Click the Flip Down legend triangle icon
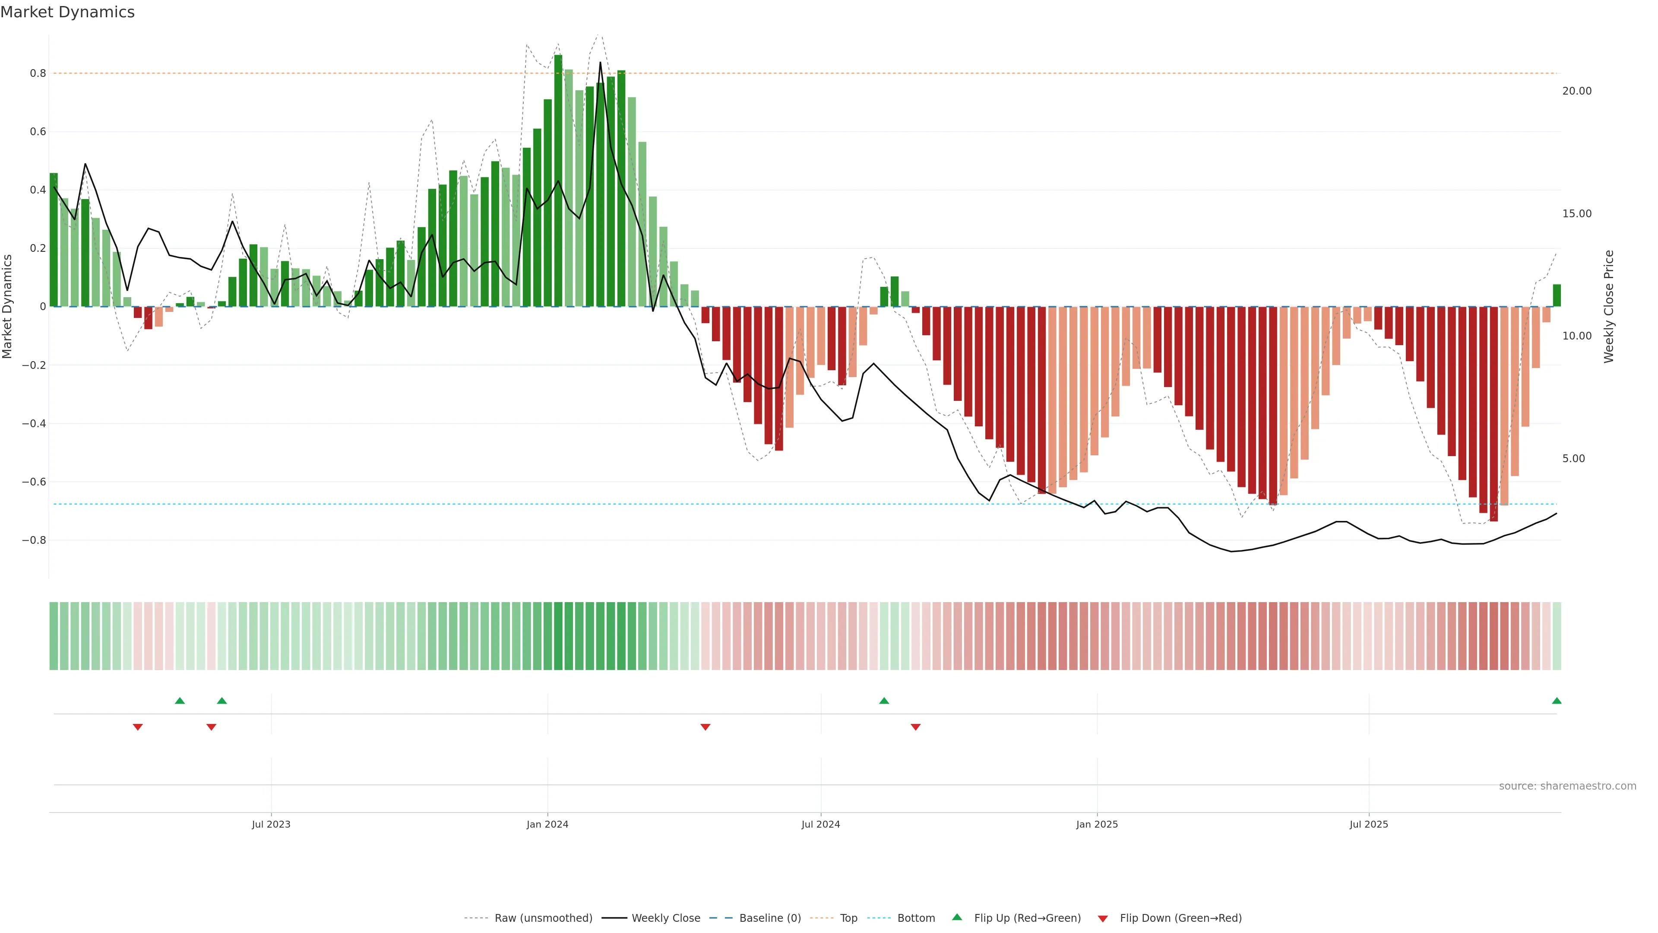This screenshot has height=933, width=1658. click(1103, 918)
